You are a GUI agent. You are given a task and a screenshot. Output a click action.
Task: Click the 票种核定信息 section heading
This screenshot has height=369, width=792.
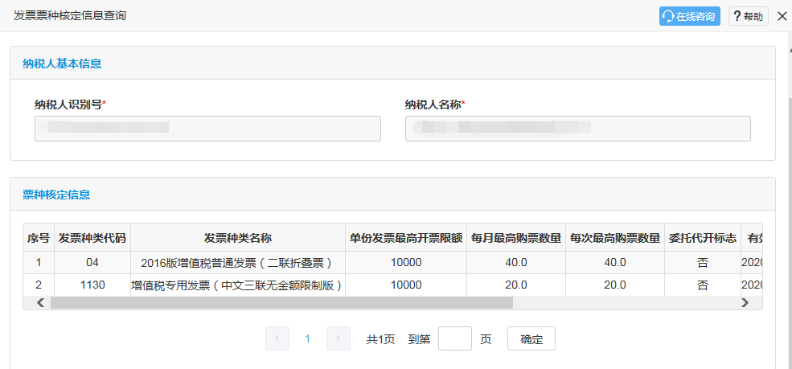pyautogui.click(x=56, y=195)
